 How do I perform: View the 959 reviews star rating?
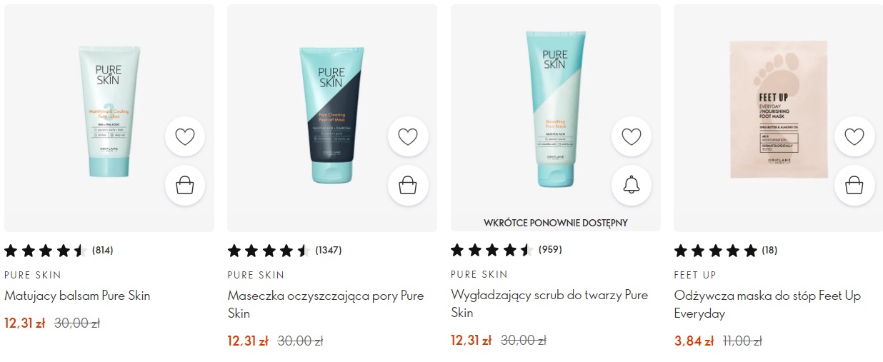click(506, 250)
